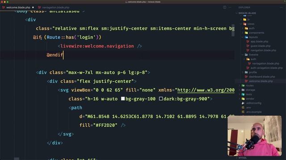The image size is (286, 160).
Task: Click the Laravel icon beside guest.blade.php
Action: tap(248, 46)
